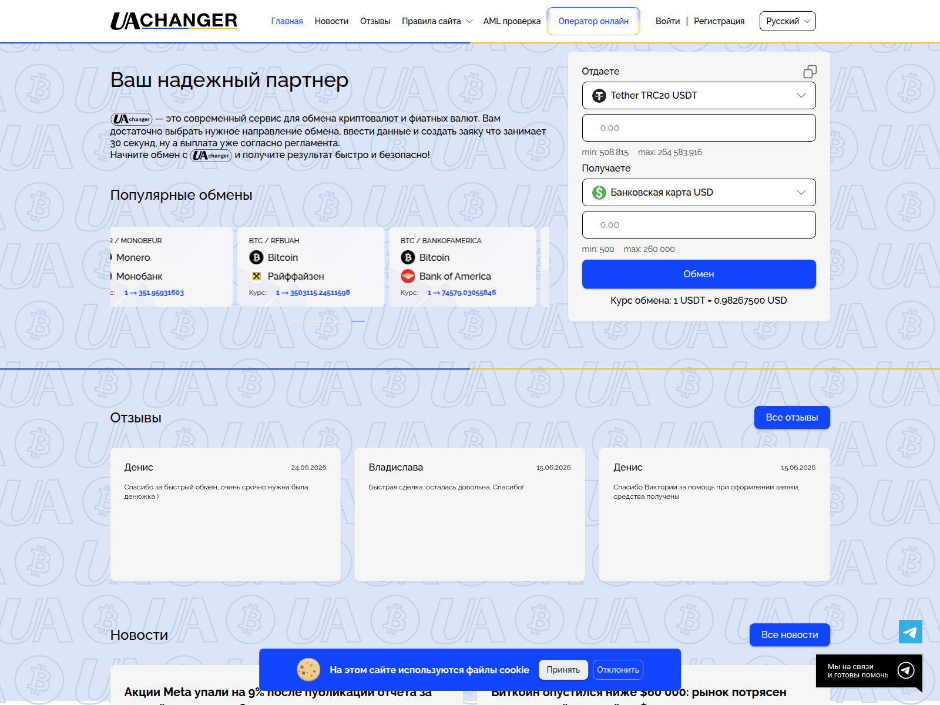Open the Отзывы nav item
The width and height of the screenshot is (940, 705).
coord(375,21)
